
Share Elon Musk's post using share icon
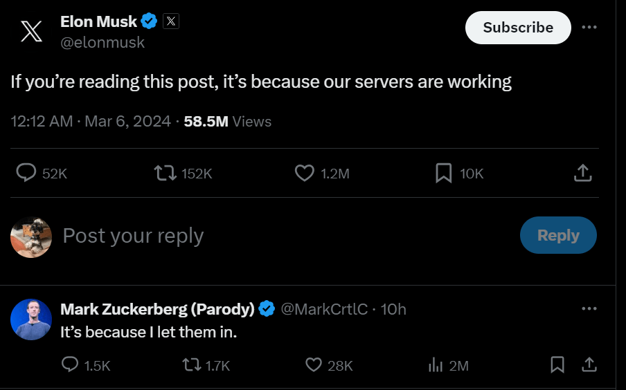[583, 173]
